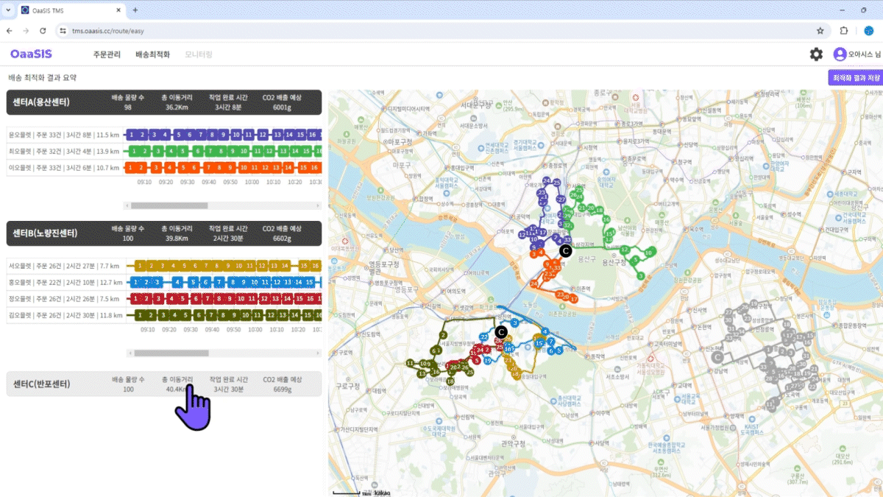Click the address bar showing tms.oaasis.cc/route/easy
The width and height of the screenshot is (883, 497).
(x=110, y=31)
